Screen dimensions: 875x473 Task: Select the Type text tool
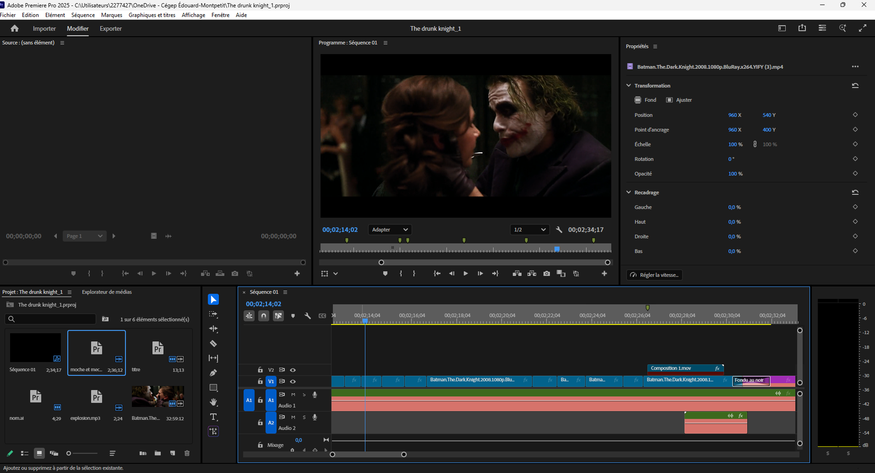pyautogui.click(x=213, y=417)
